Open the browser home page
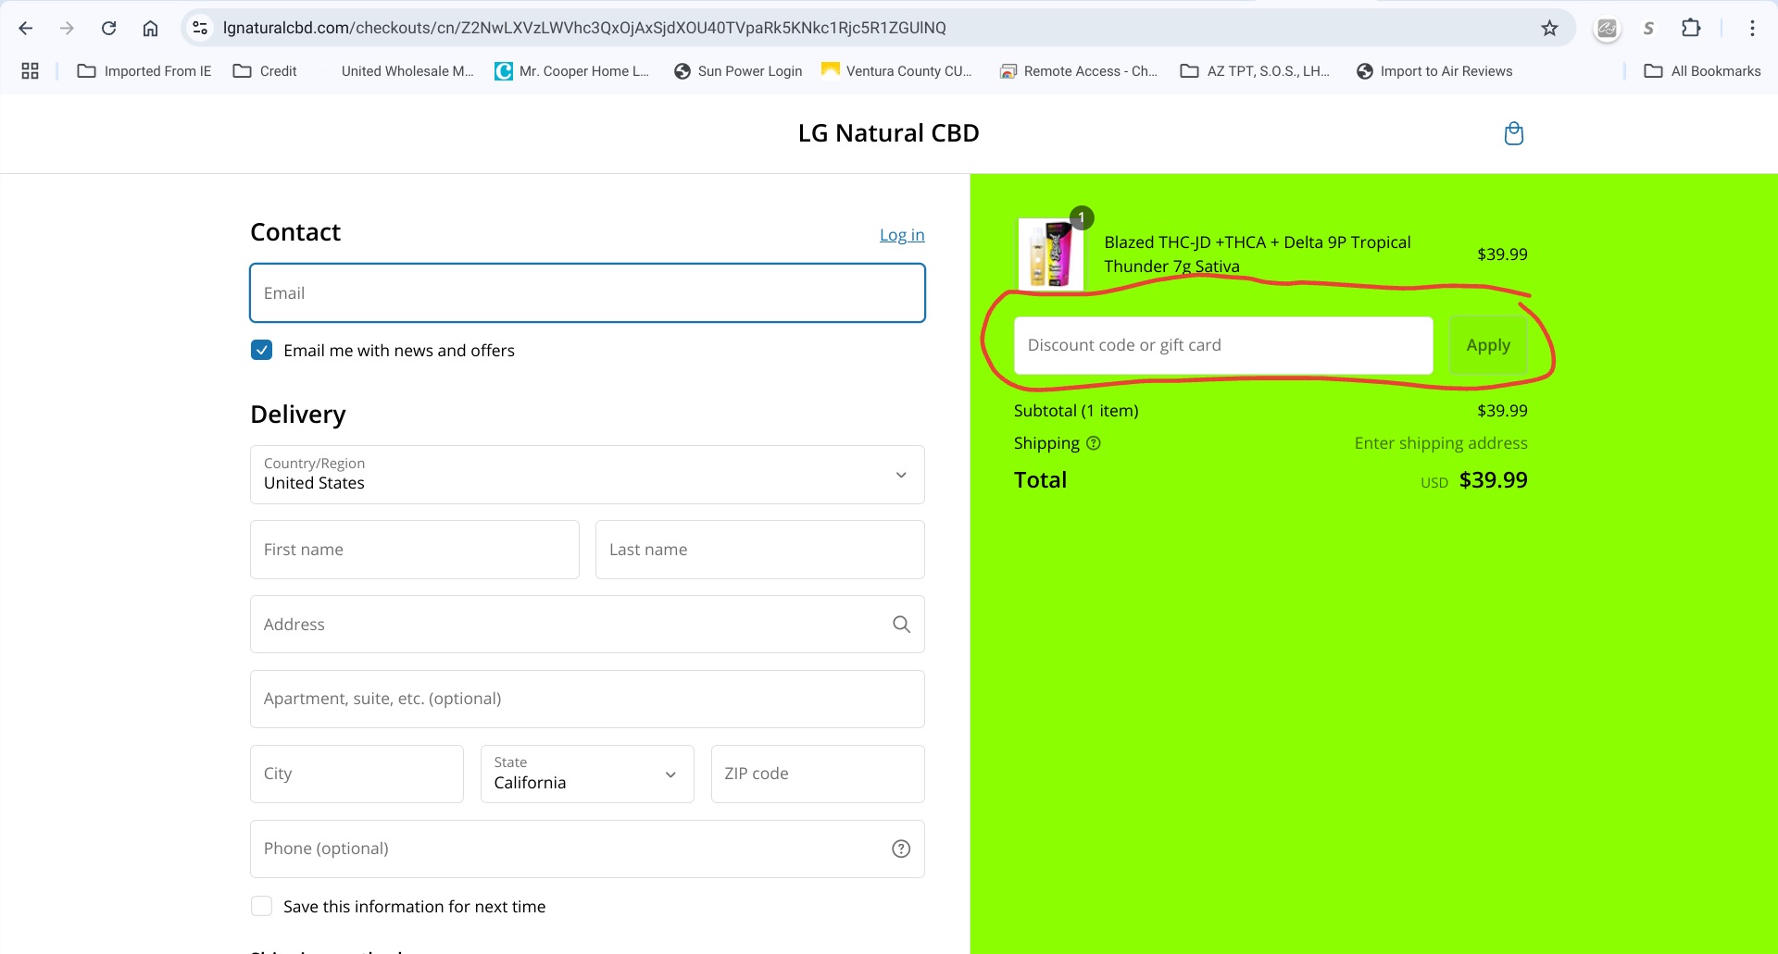Screen dimensions: 1778x954 pos(150,28)
